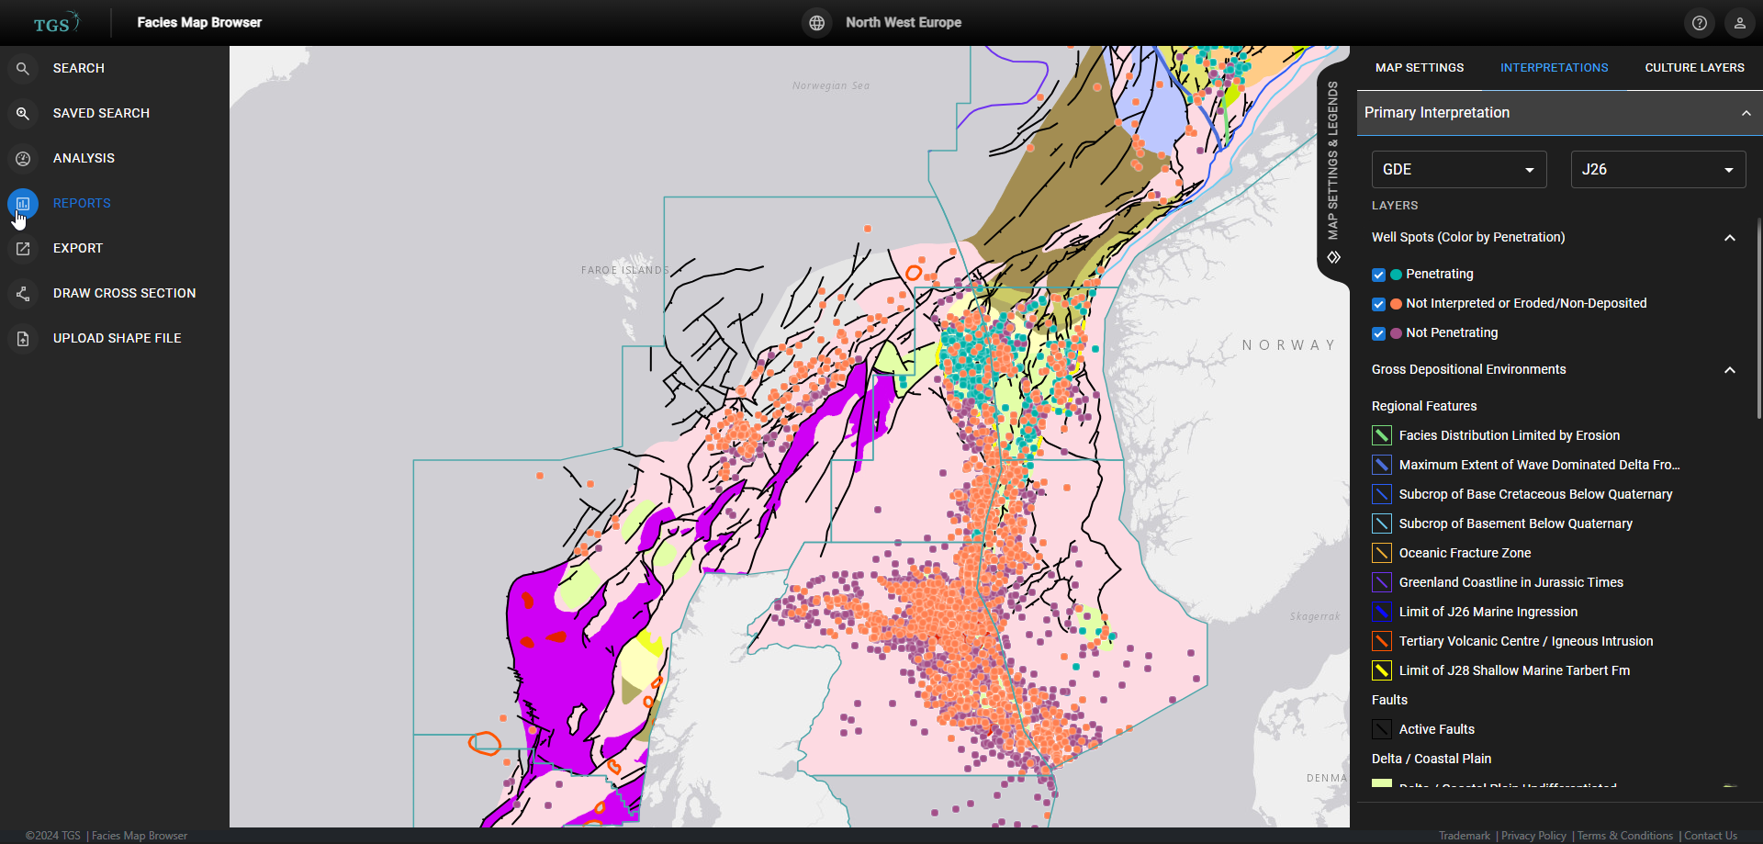Select the Reports icon

[x=22, y=203]
